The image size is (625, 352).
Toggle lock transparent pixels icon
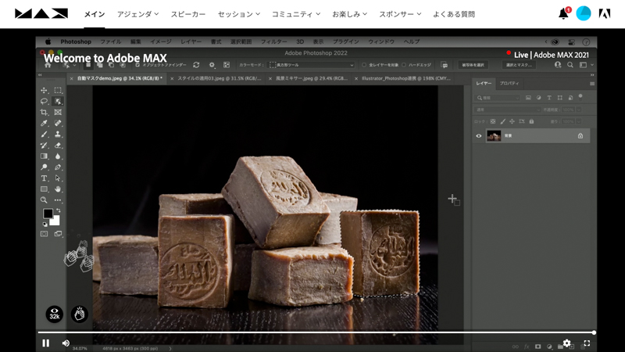tap(493, 121)
